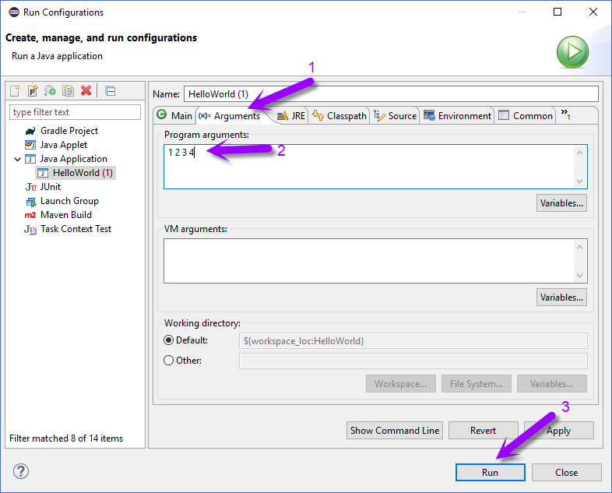The height and width of the screenshot is (493, 612).
Task: Click the working directory Variables... button
Action: click(552, 384)
